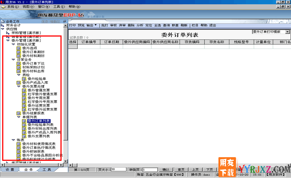The width and height of the screenshot is (291, 178).
Task: Expand the 财务会计 tree node
Action: (3, 25)
